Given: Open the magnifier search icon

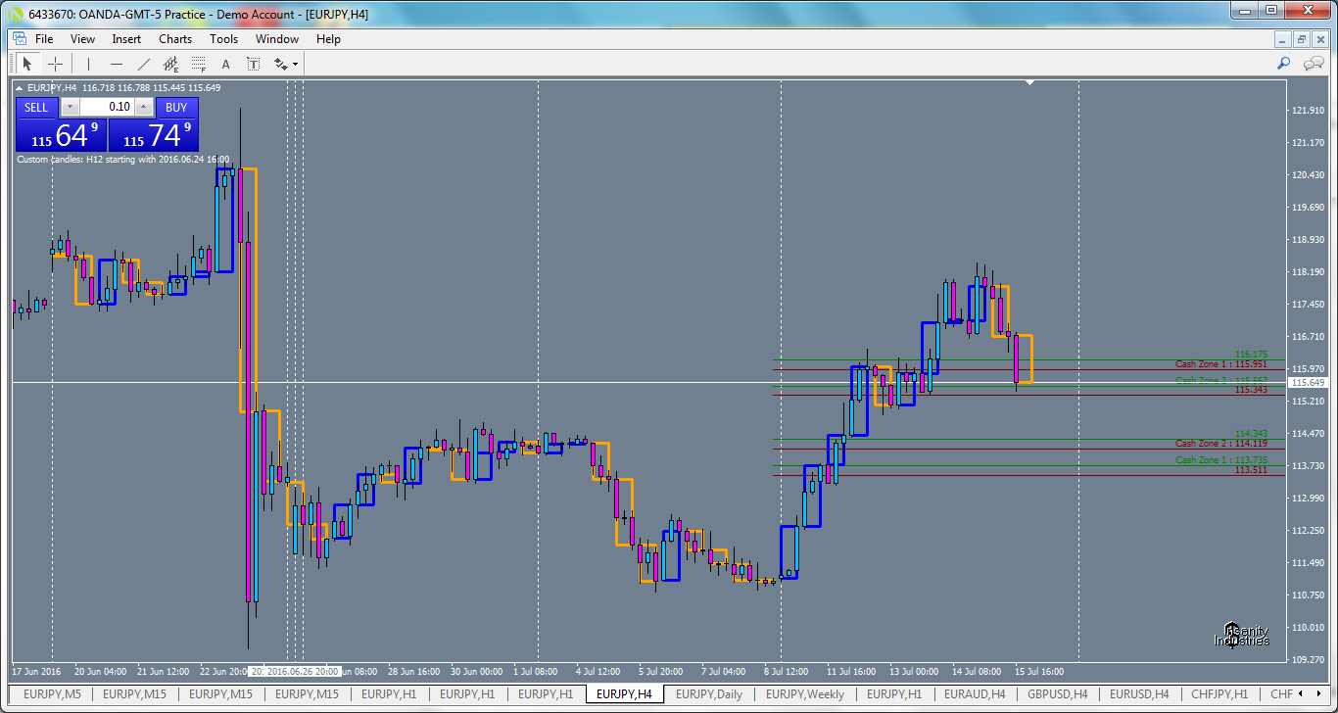Looking at the screenshot, I should point(1283,63).
